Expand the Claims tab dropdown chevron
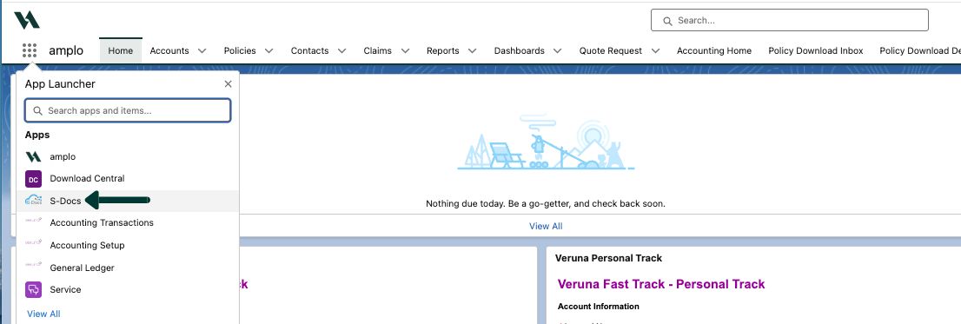This screenshot has width=961, height=324. coord(405,51)
